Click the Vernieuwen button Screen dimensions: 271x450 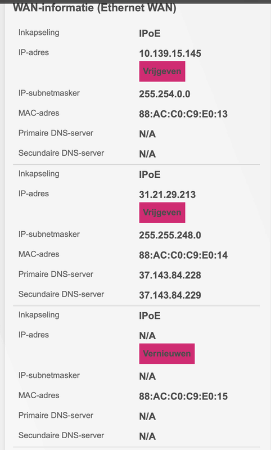coord(167,354)
